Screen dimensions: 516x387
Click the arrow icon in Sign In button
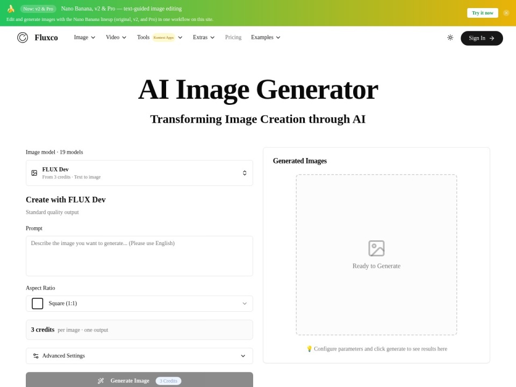click(x=492, y=38)
